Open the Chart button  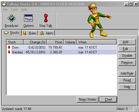point(108,99)
